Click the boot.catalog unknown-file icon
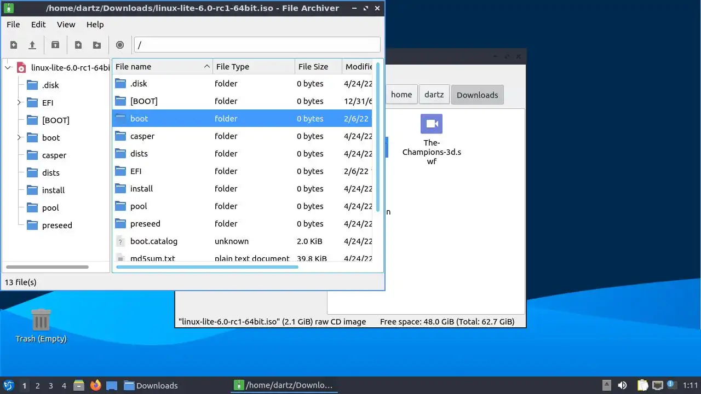The height and width of the screenshot is (394, 701). [x=120, y=241]
